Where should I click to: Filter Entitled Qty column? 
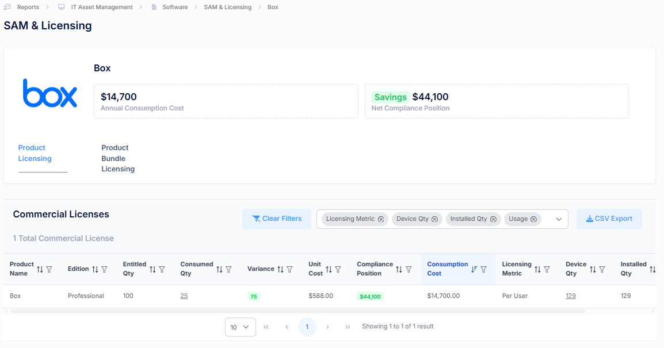coord(162,269)
